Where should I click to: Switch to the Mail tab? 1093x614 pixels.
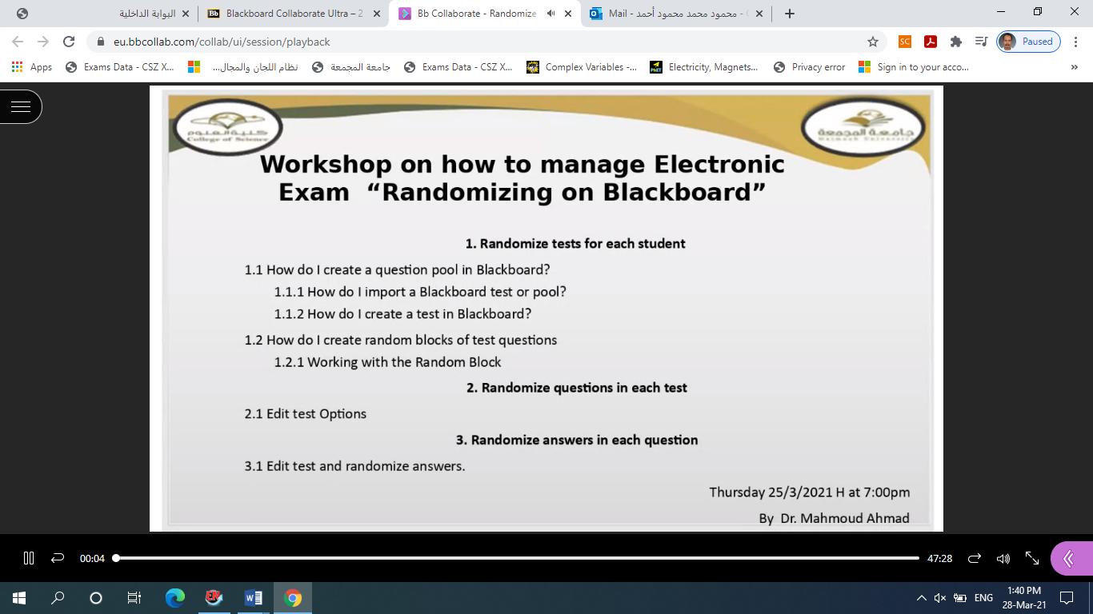pyautogui.click(x=676, y=14)
